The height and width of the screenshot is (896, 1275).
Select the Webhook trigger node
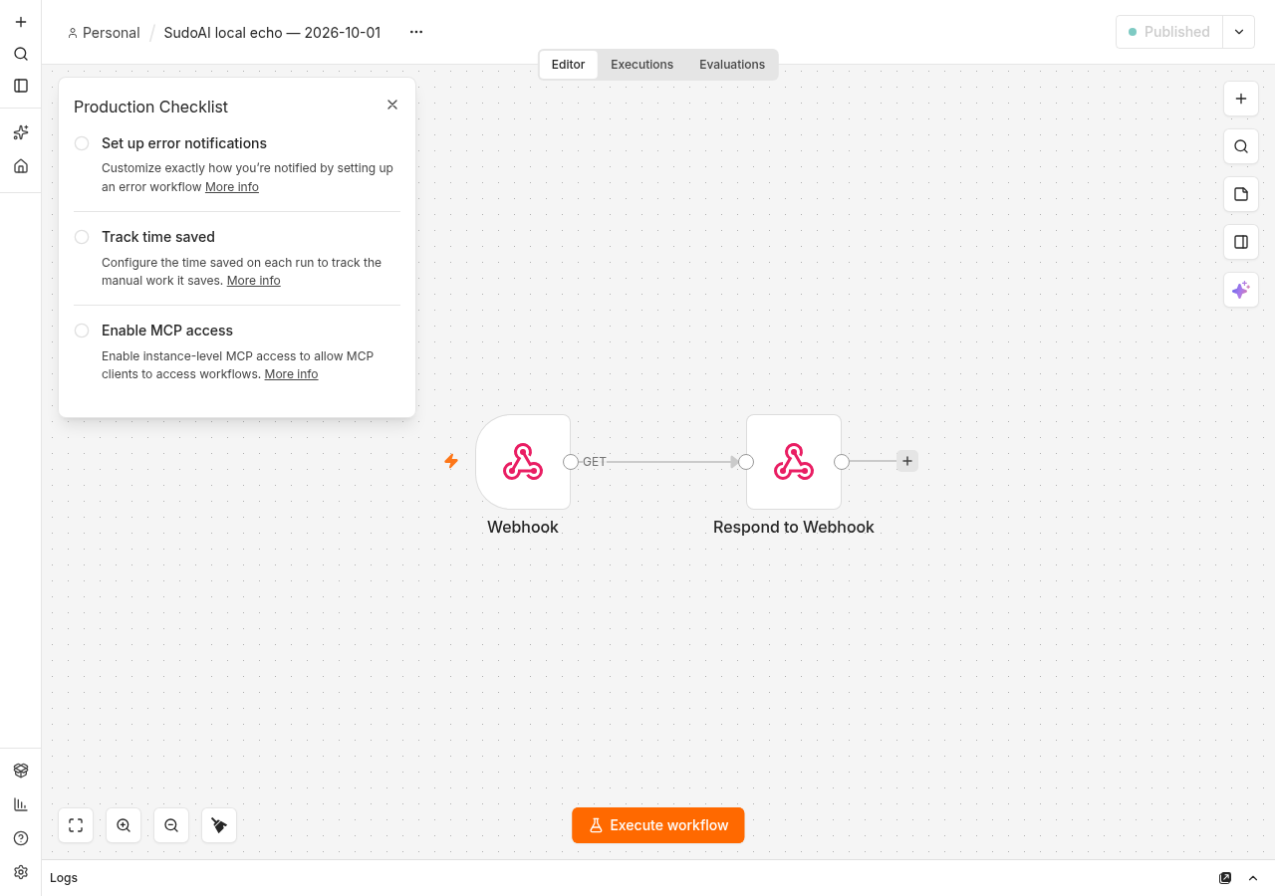tap(523, 462)
